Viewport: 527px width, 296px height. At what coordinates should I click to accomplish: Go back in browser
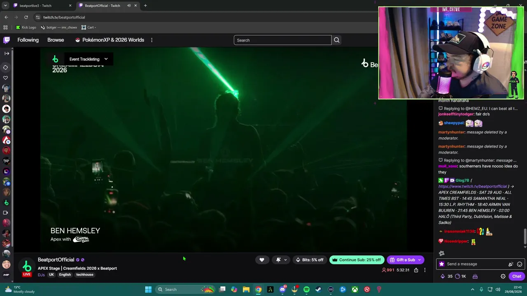click(6, 17)
